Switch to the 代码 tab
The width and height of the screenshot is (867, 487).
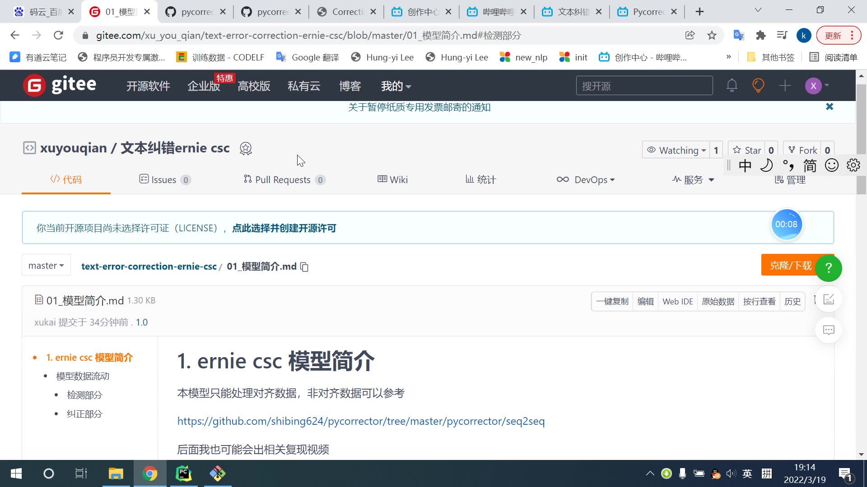66,179
